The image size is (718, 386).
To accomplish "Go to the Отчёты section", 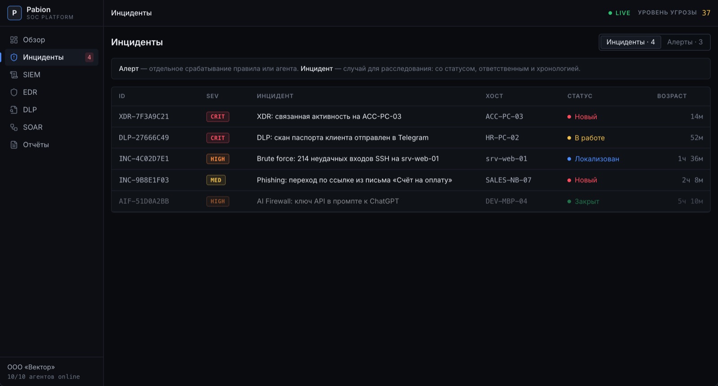I will tap(52, 145).
